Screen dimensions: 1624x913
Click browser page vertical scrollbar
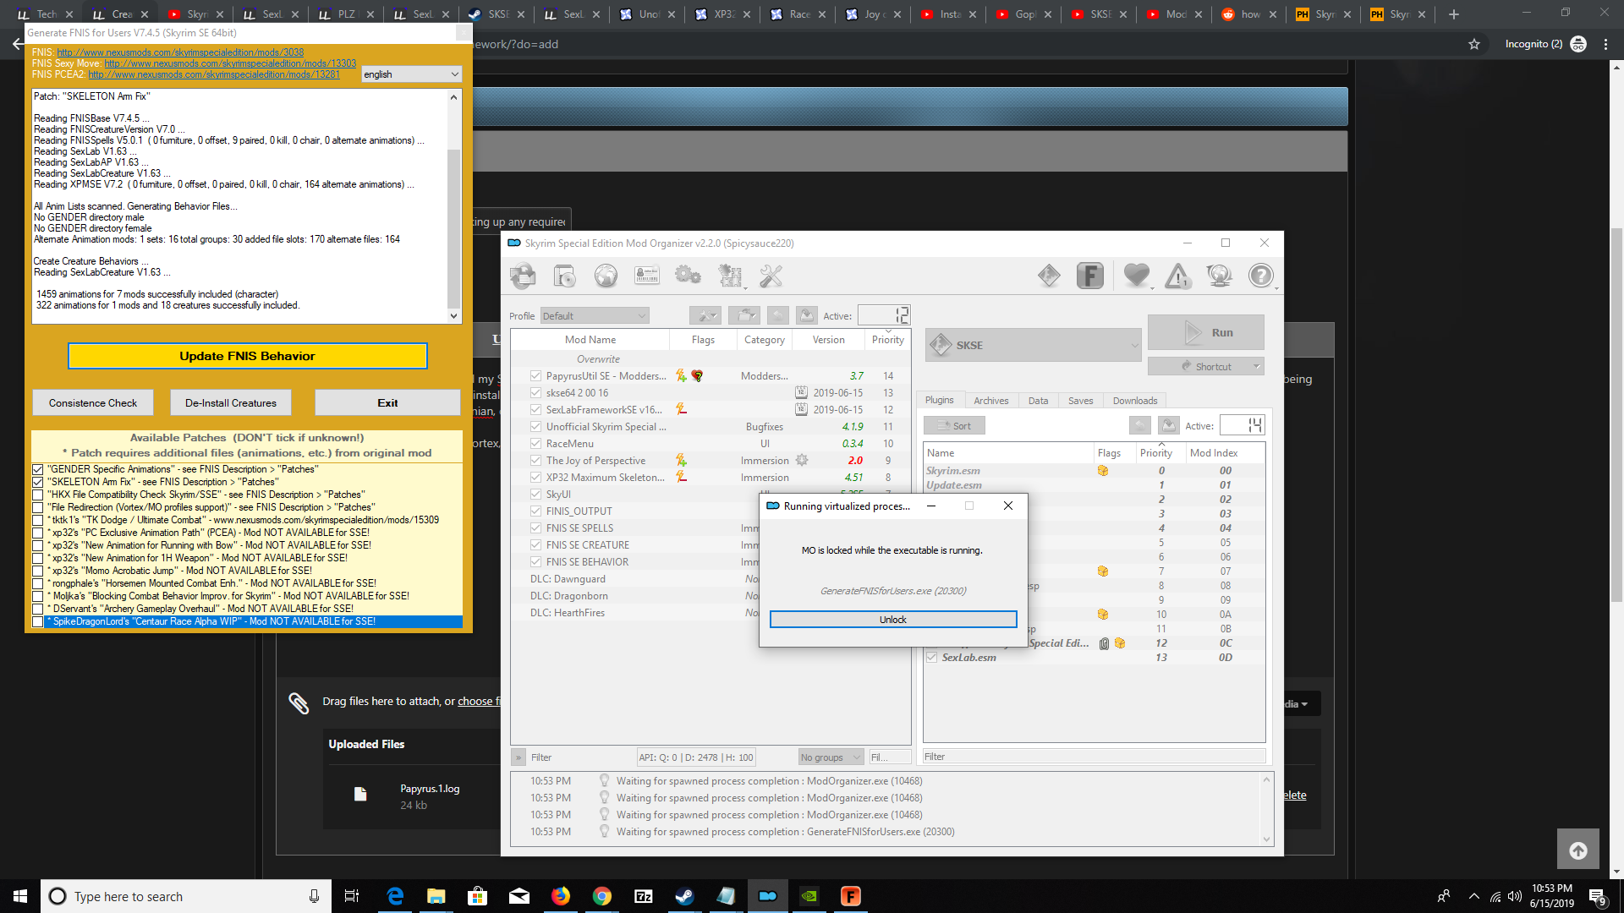click(x=1616, y=469)
